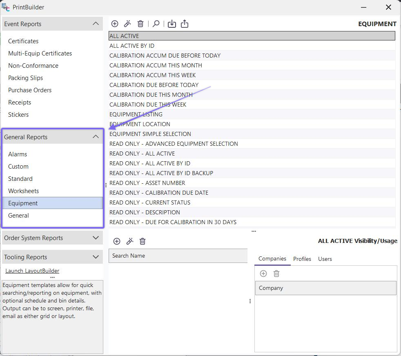401x356 pixels.
Task: Collapse the Event Reports section
Action: (x=96, y=24)
